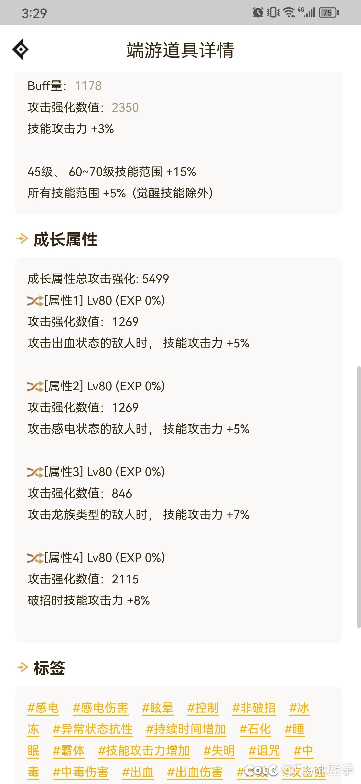Select the 端游道具详情 page title
The width and height of the screenshot is (361, 784).
coord(180,50)
